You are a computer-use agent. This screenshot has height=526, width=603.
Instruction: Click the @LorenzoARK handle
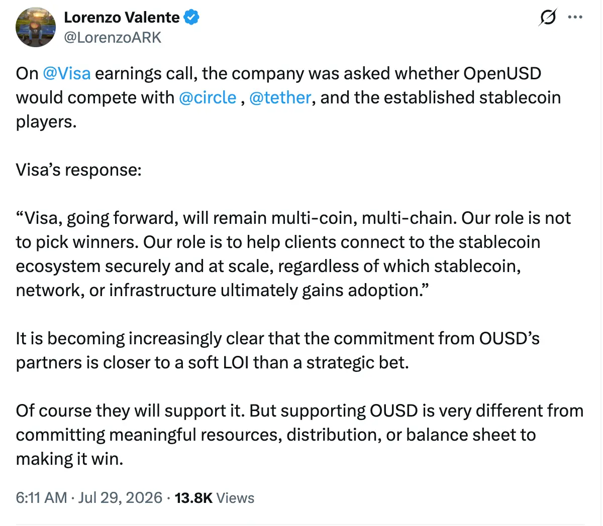pyautogui.click(x=113, y=38)
